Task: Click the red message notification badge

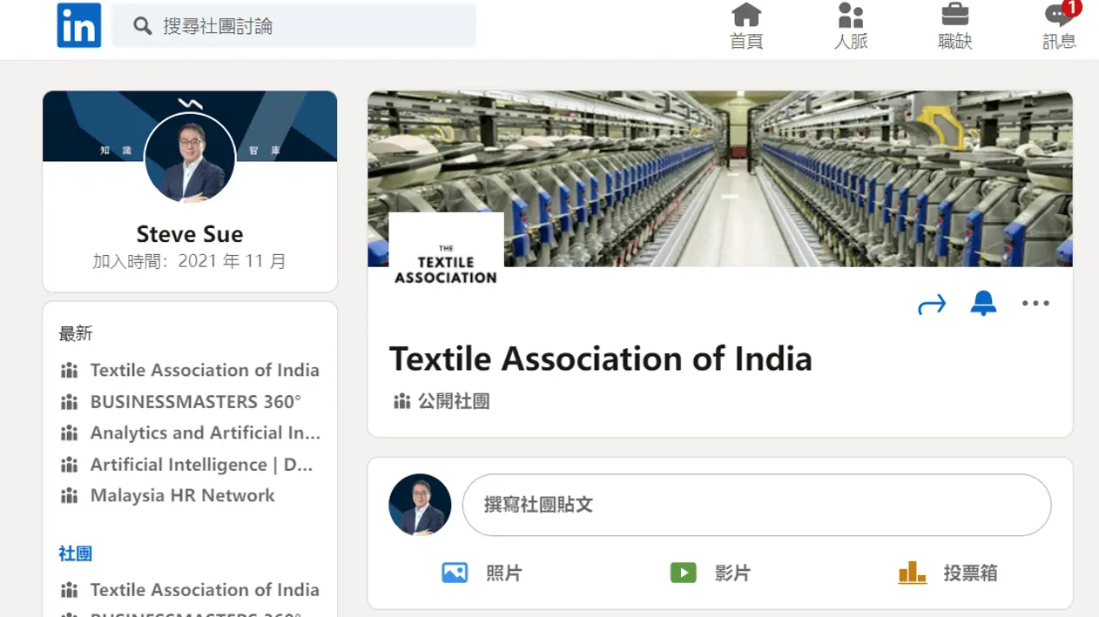Action: click(1071, 8)
